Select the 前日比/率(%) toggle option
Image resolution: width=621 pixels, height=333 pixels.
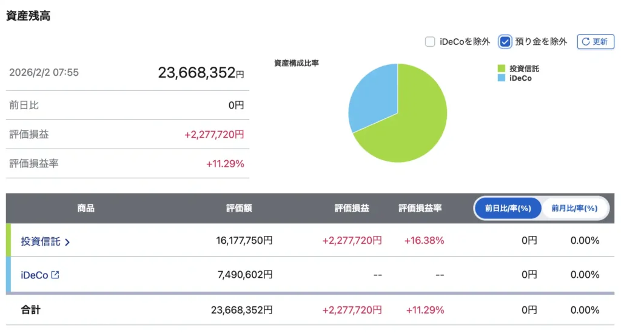click(508, 208)
